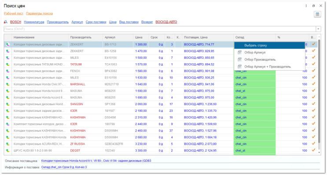Sort by the Поставщик, Цена column header
The height and width of the screenshot is (175, 327).
point(208,37)
